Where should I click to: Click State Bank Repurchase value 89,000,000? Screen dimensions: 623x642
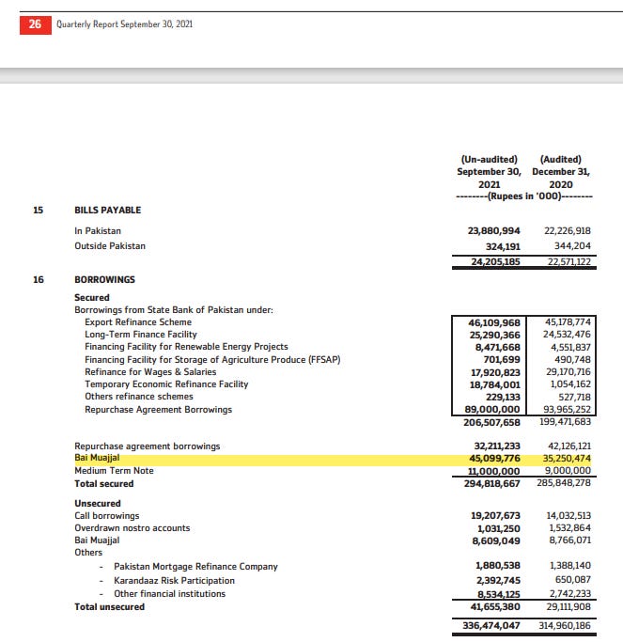click(492, 410)
